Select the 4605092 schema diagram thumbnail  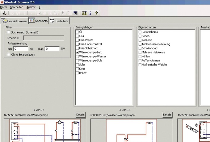tap(132, 131)
